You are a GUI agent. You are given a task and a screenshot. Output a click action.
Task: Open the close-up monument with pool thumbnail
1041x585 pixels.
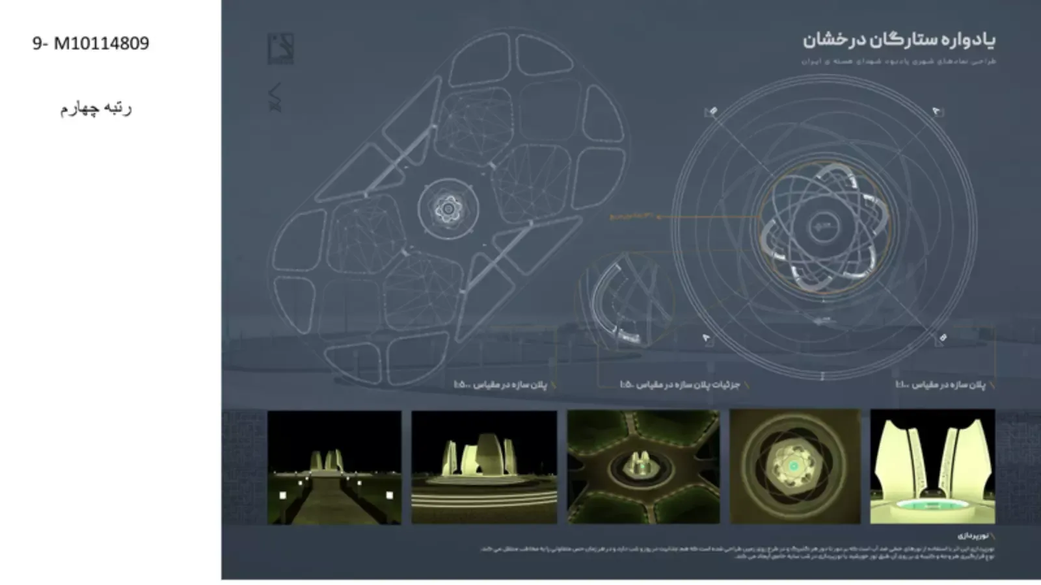[932, 467]
